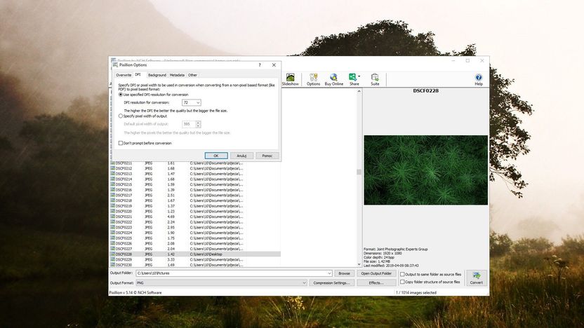The height and width of the screenshot is (328, 584).
Task: Click the Pixillion v 5.14 status bar text
Action: tap(135, 293)
